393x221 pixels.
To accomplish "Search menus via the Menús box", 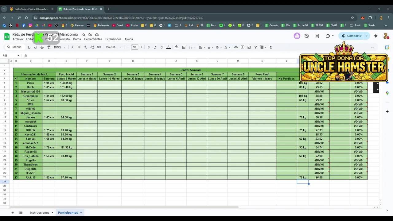I will pos(14,47).
